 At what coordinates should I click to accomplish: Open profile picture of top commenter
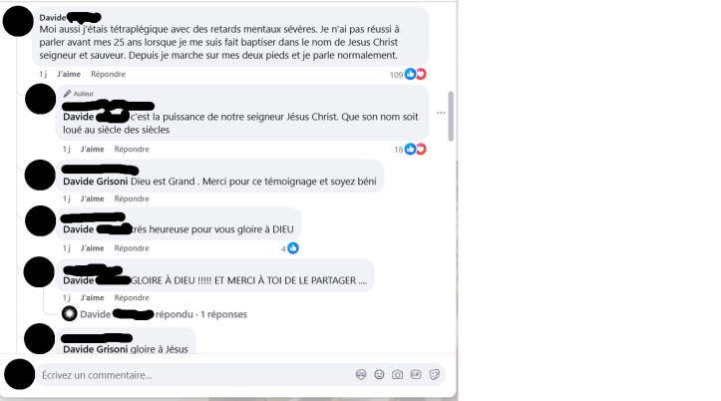18,22
